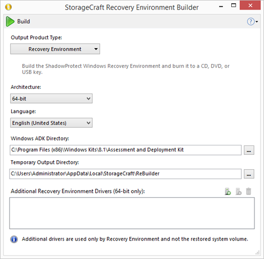
Task: Click the window resize grip corner
Action: [258, 253]
